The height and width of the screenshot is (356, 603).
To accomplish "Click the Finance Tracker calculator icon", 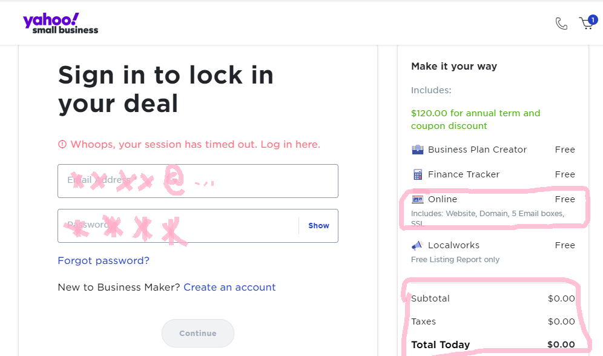I will click(x=417, y=174).
